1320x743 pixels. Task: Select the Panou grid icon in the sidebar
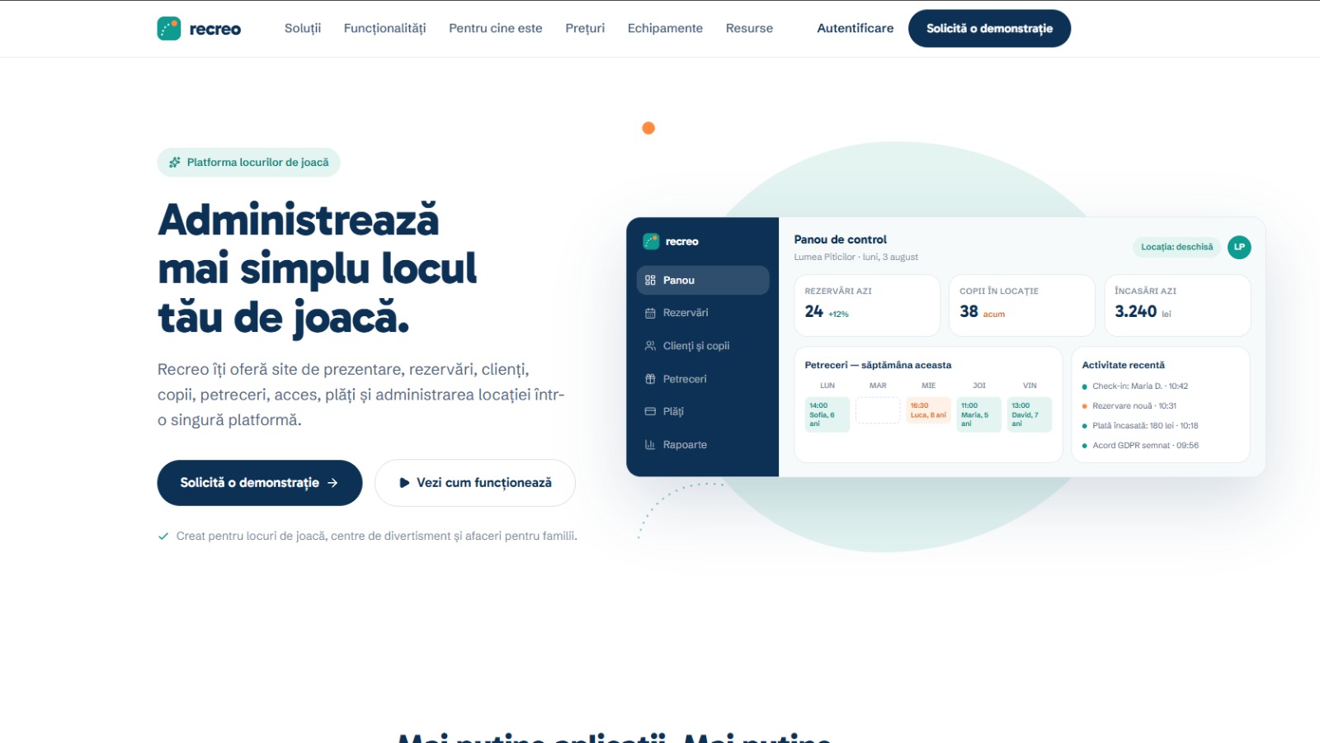click(x=650, y=280)
